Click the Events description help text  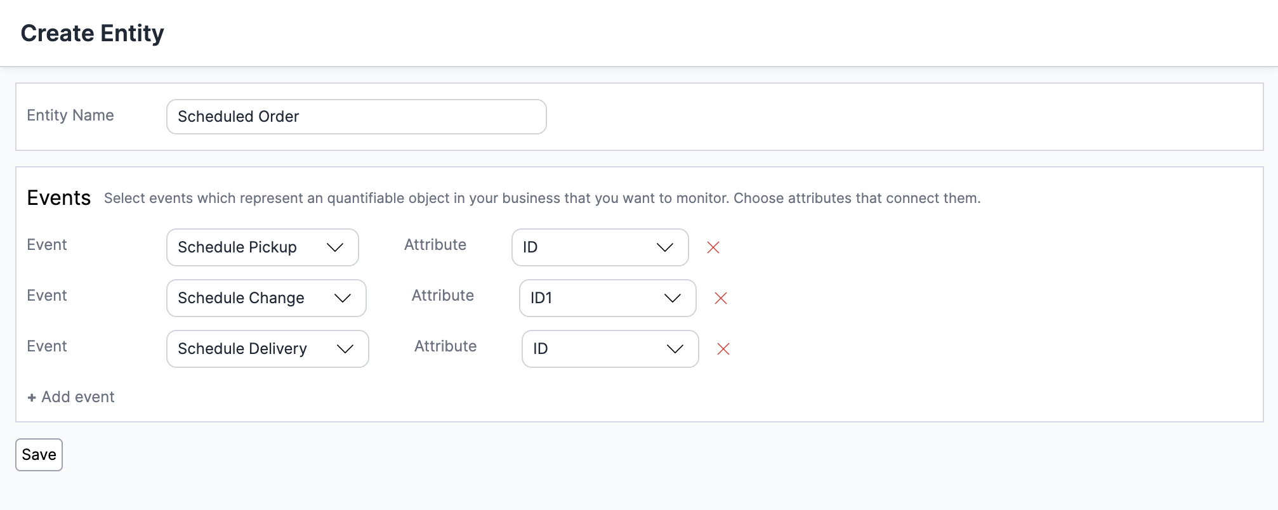[x=542, y=199]
